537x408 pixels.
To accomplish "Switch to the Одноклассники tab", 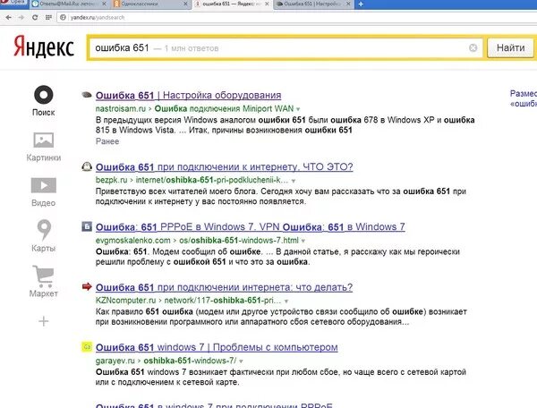I will pyautogui.click(x=150, y=4).
